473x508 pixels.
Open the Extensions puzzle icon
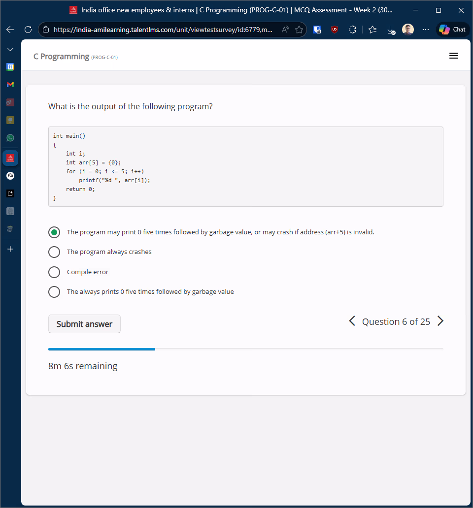[352, 30]
